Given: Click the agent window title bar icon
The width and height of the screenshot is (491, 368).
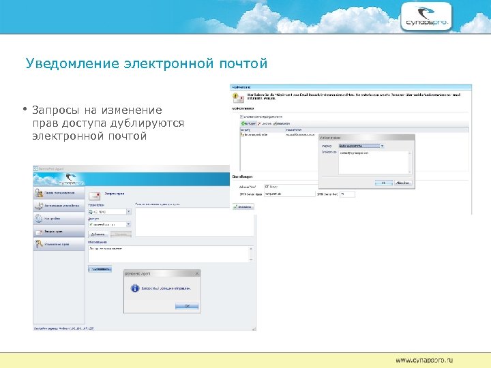Looking at the screenshot, I should pos(35,169).
